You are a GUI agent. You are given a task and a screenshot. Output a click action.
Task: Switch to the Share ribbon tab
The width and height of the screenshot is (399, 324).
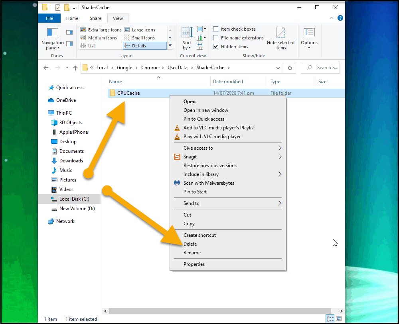95,18
